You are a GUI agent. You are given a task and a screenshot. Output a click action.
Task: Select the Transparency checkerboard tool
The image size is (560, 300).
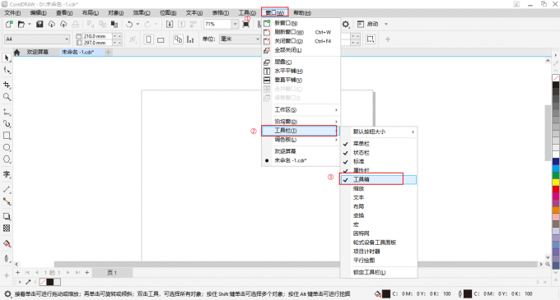pos(7,228)
